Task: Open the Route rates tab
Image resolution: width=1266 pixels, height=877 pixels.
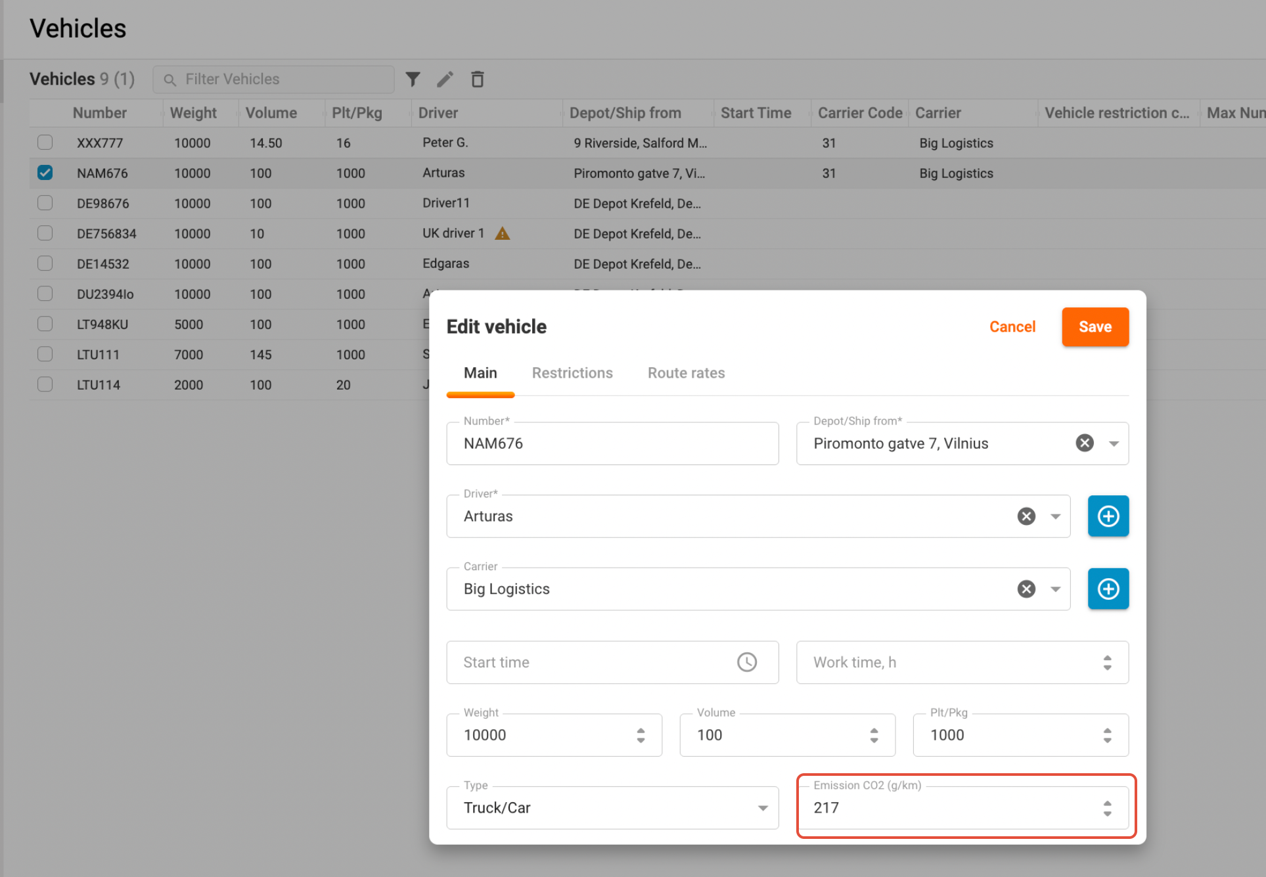Action: [x=686, y=373]
